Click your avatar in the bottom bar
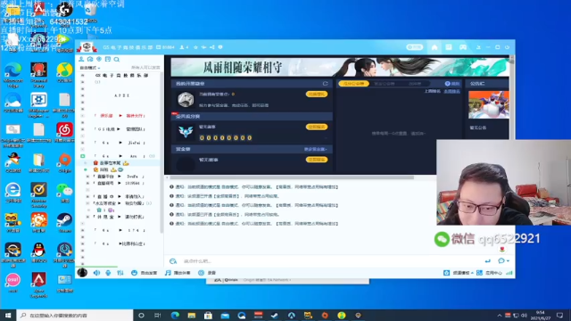571x321 pixels. point(82,273)
